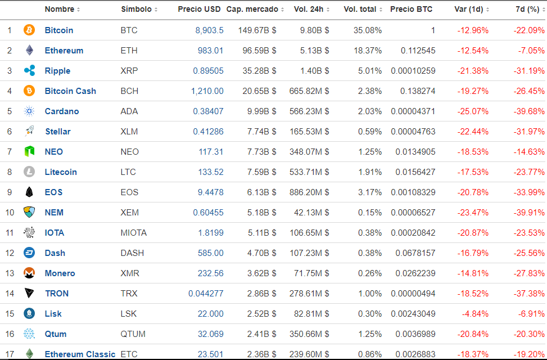Image resolution: width=547 pixels, height=360 pixels.
Task: Click Lisk daily change -4.84%
Action: click(475, 314)
